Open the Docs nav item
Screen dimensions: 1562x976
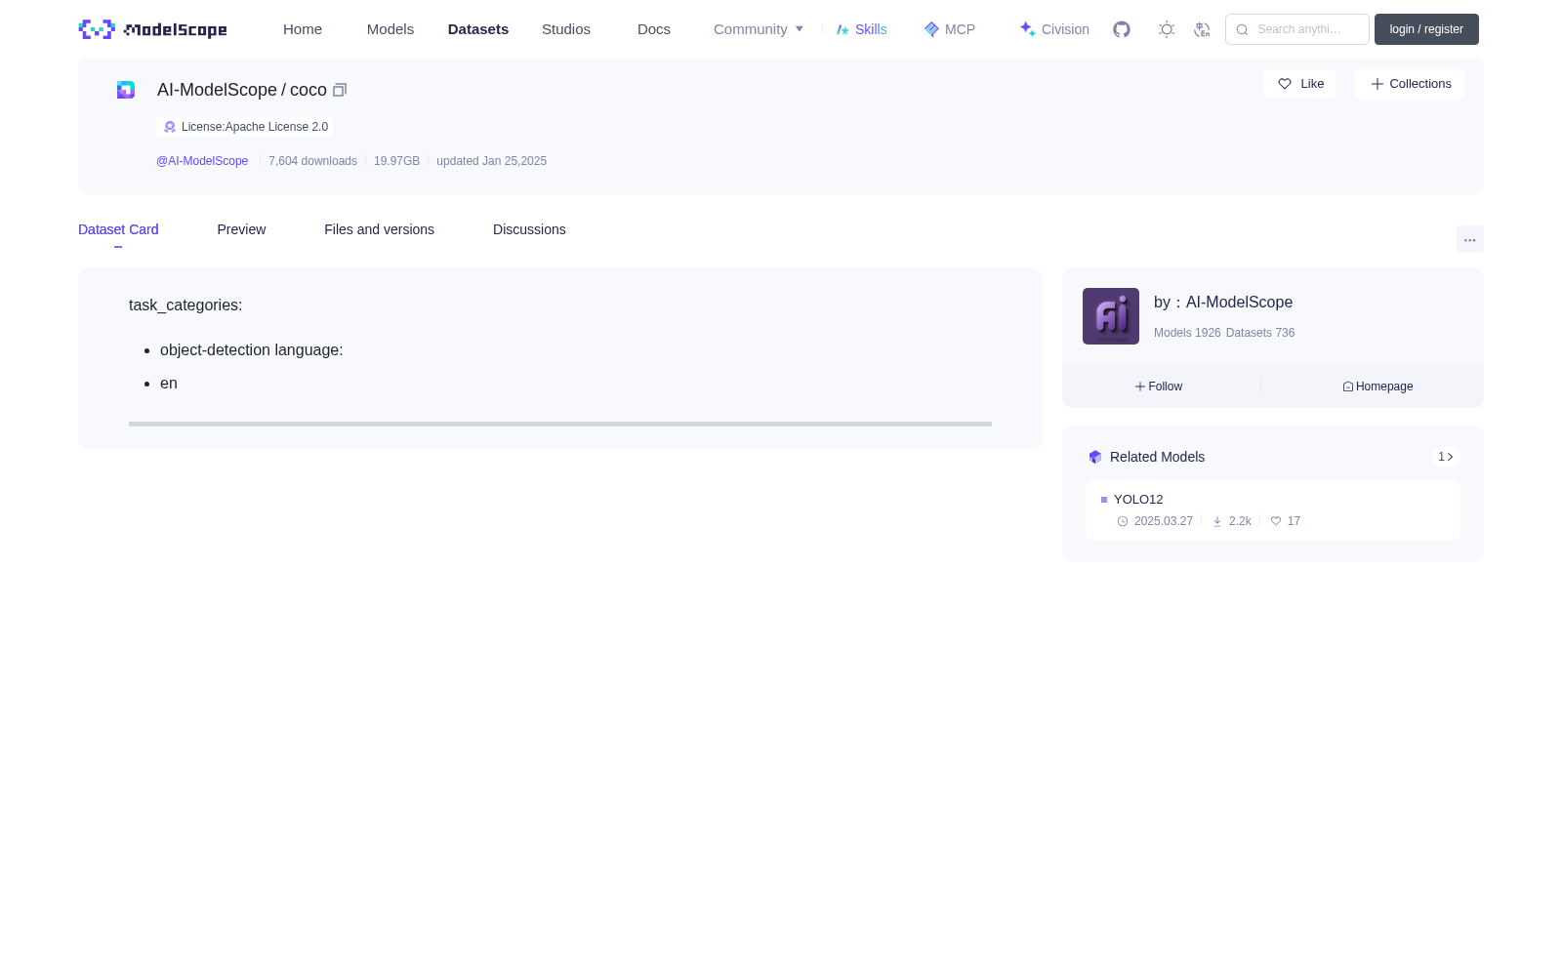654,29
